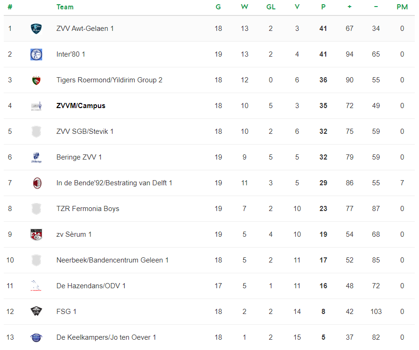The image size is (419, 350).
Task: Click the Tigers Roermond shield logo
Action: 37,80
